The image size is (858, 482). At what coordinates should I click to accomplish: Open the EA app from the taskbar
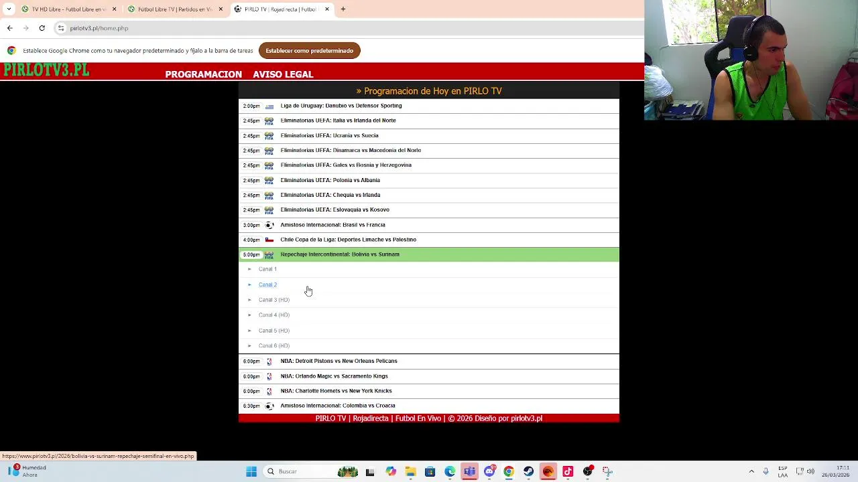click(x=548, y=471)
